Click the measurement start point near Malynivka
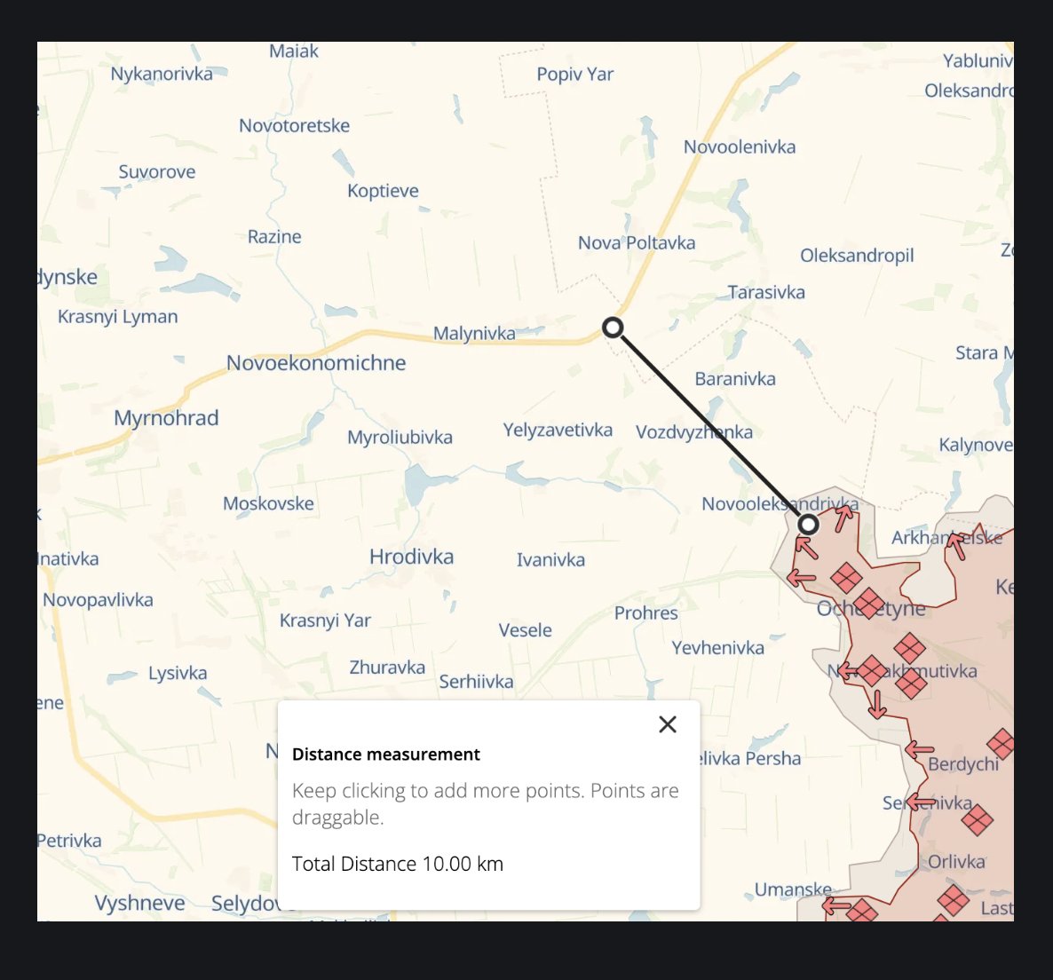This screenshot has height=980, width=1053. (613, 328)
